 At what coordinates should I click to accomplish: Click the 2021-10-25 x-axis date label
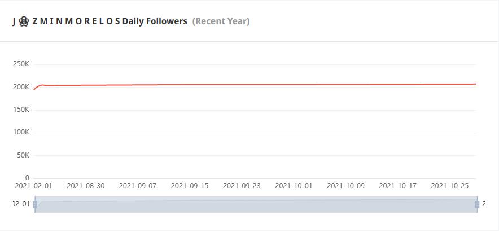pyautogui.click(x=449, y=185)
